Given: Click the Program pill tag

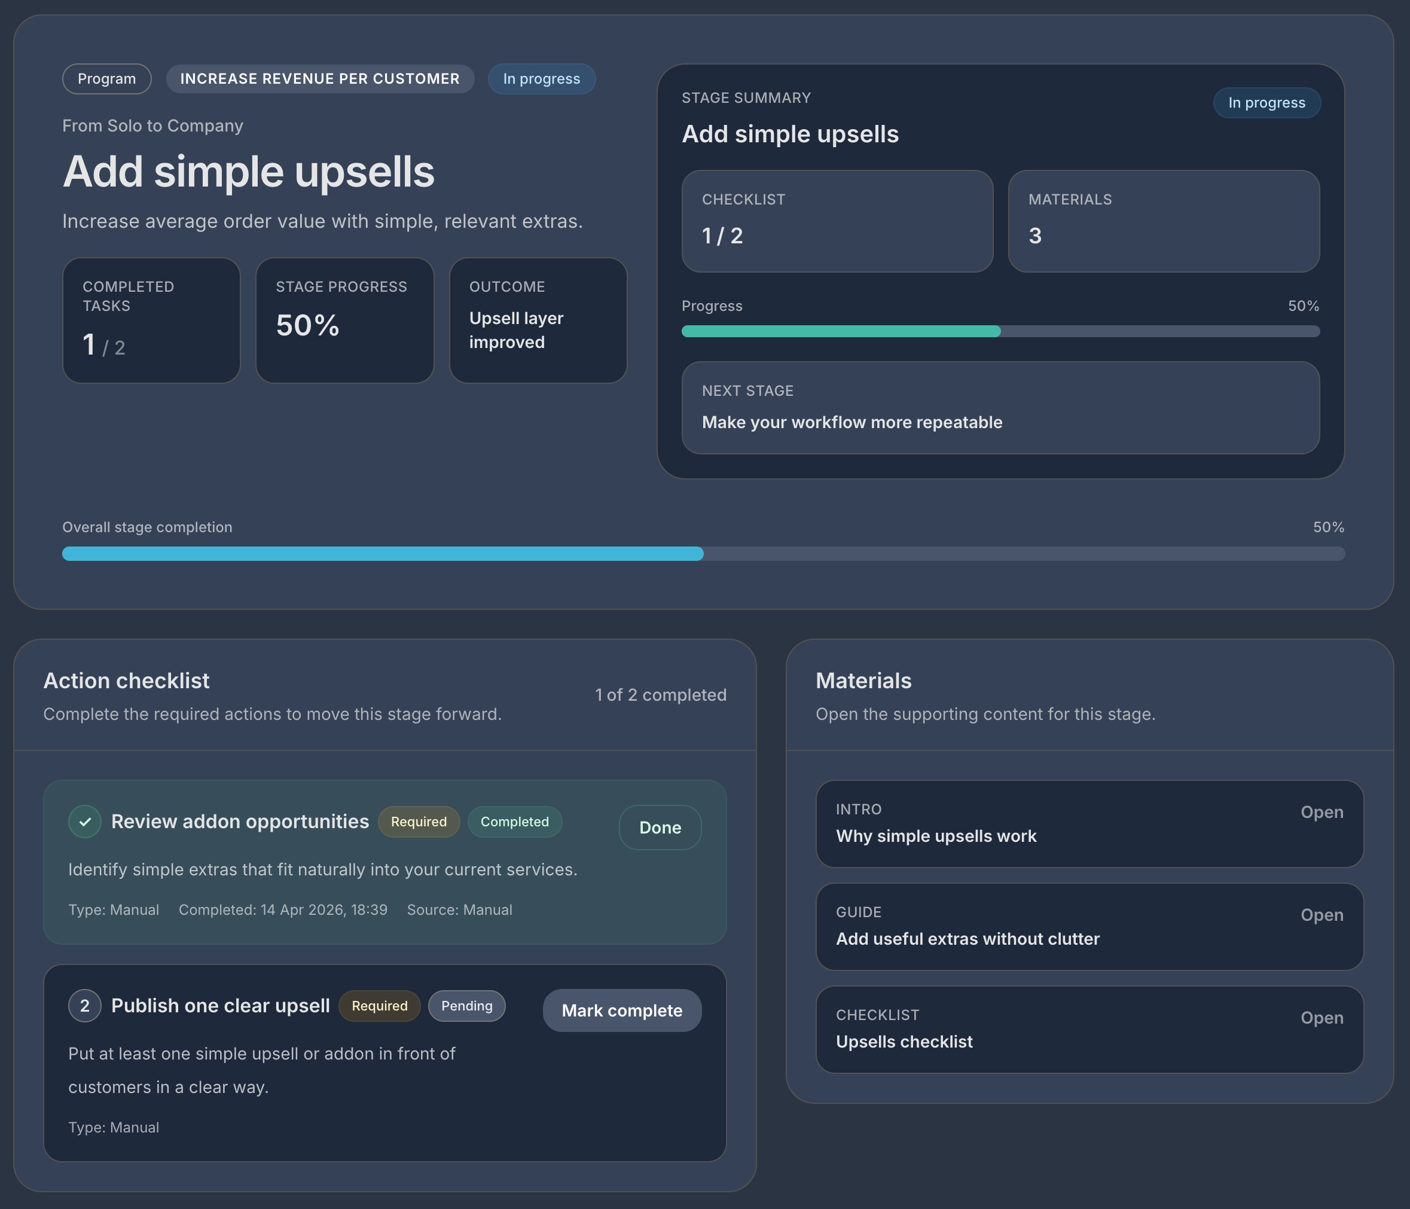Looking at the screenshot, I should coord(107,79).
